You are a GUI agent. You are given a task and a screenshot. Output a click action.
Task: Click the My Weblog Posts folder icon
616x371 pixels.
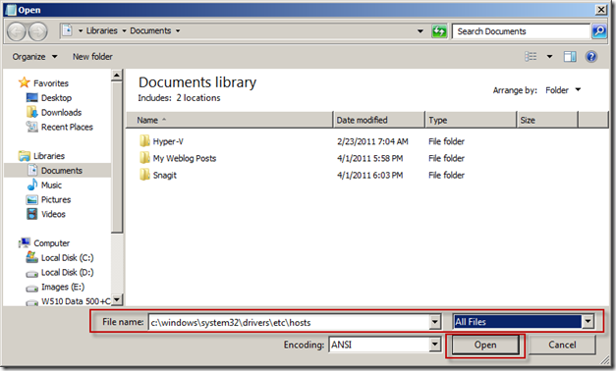(x=144, y=158)
